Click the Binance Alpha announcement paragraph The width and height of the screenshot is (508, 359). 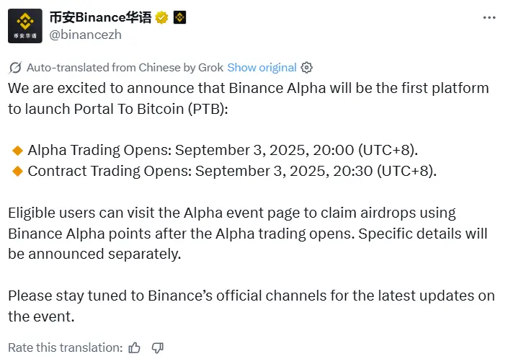[x=248, y=98]
